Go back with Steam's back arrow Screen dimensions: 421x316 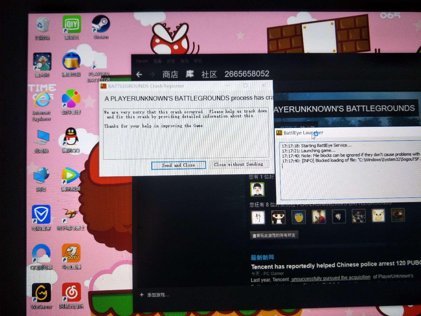[x=139, y=75]
